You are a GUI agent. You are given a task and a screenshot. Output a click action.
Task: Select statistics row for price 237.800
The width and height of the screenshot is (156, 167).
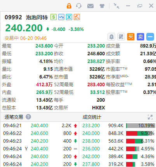tap(118, 164)
